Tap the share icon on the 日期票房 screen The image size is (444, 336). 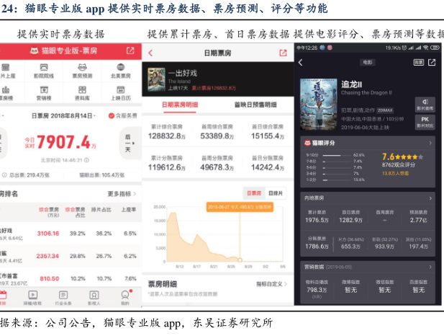pos(283,53)
